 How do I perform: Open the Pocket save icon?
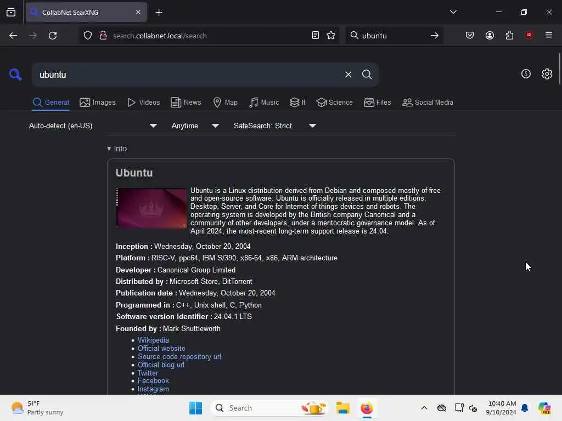pos(470,35)
